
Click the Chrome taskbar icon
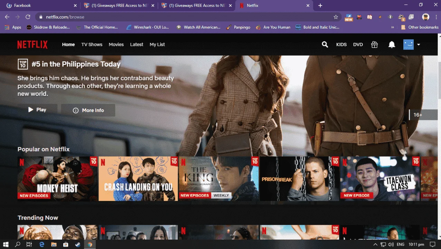[90, 244]
